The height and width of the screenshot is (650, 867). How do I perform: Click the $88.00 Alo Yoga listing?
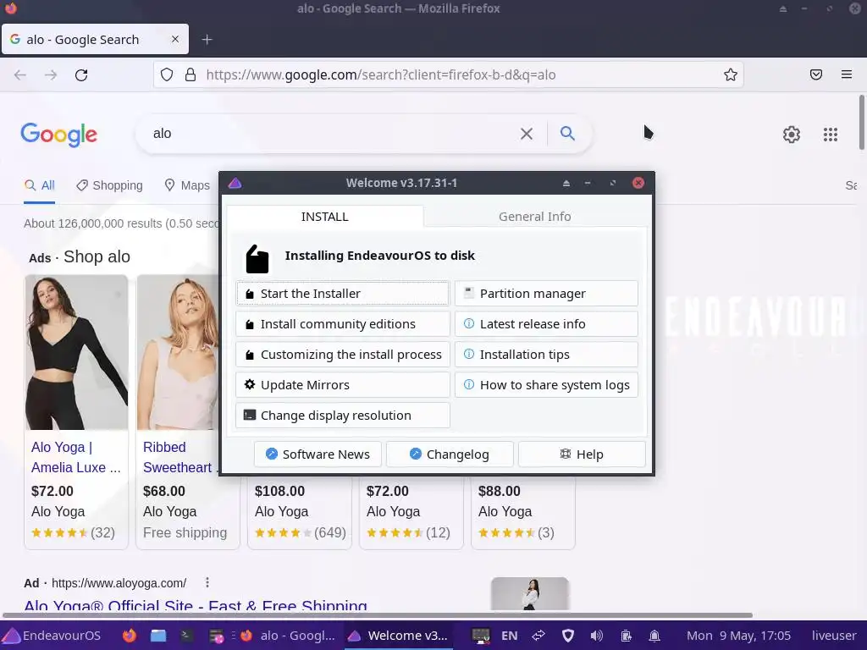point(523,512)
